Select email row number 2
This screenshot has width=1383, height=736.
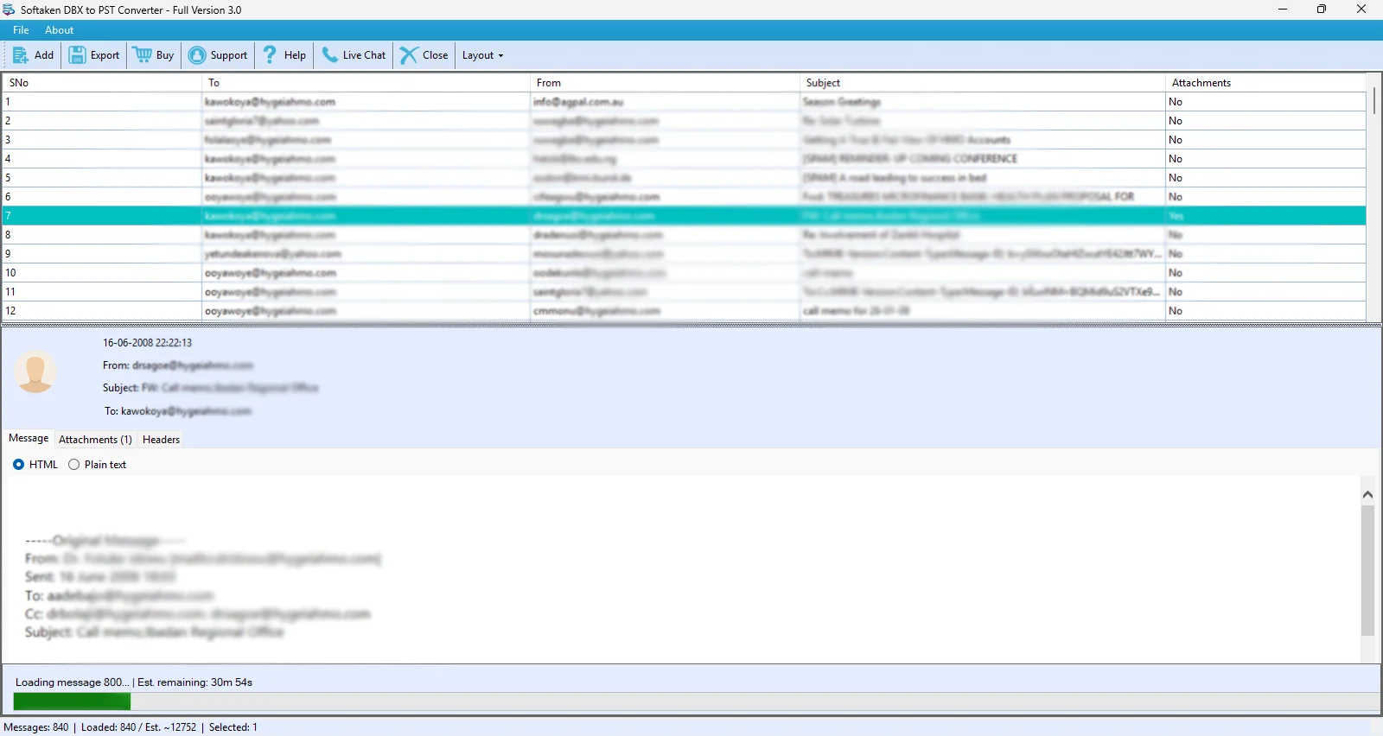point(684,121)
